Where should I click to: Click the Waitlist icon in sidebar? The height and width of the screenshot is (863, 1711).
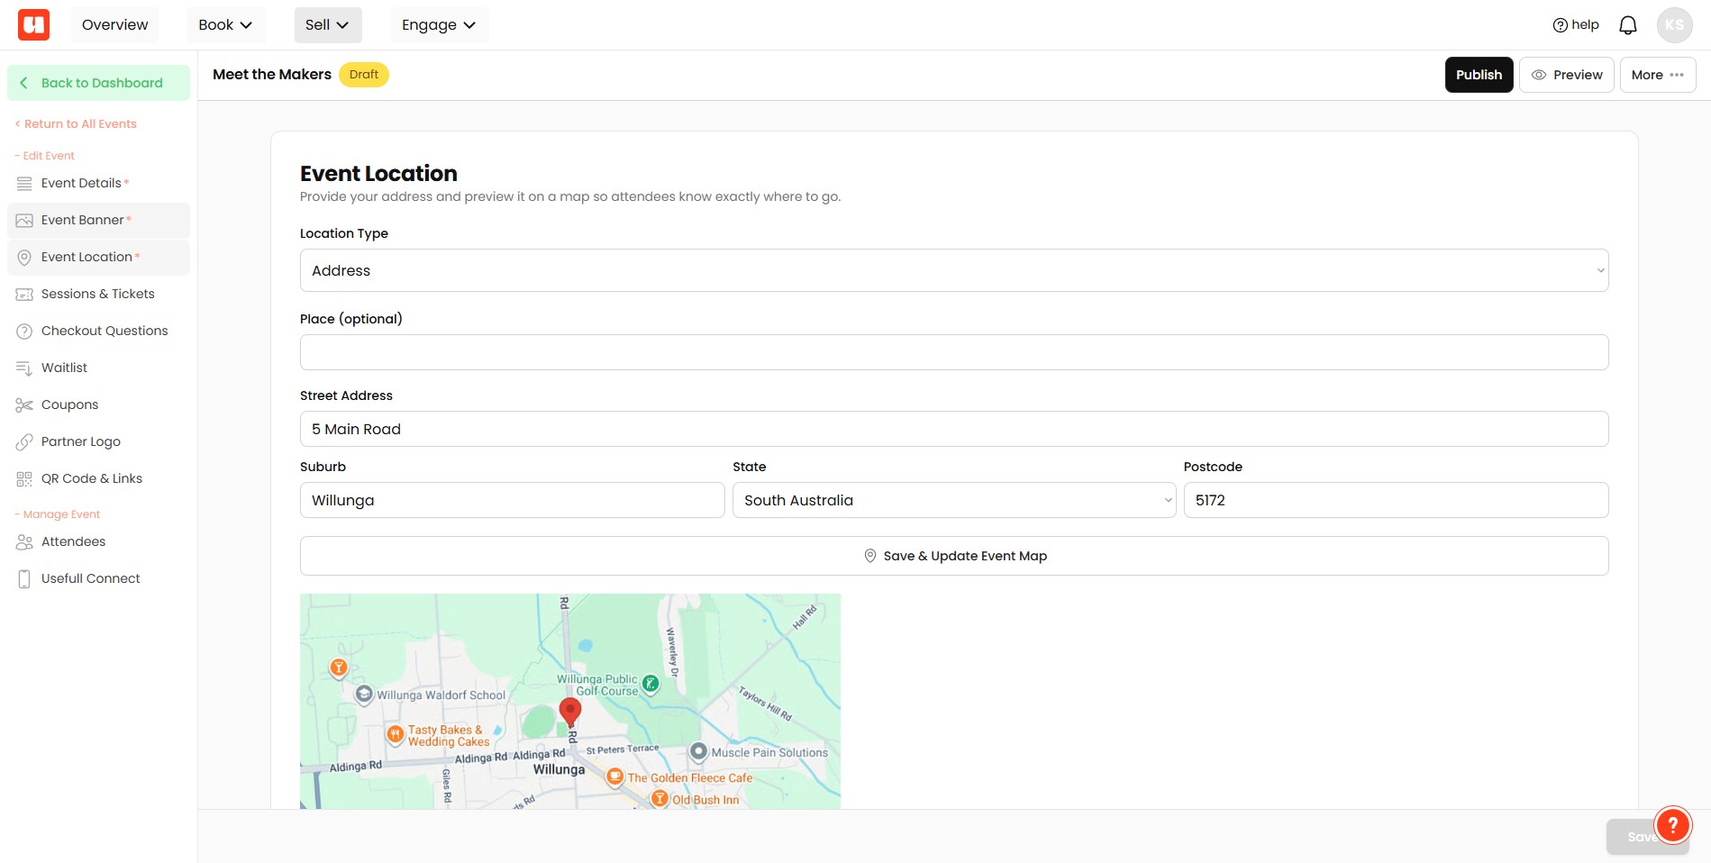(x=24, y=368)
